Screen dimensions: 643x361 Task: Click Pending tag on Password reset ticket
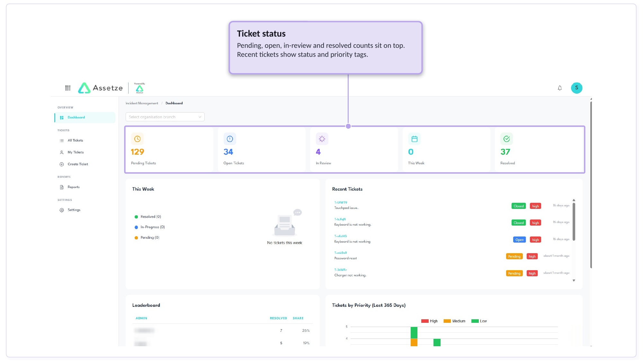514,256
